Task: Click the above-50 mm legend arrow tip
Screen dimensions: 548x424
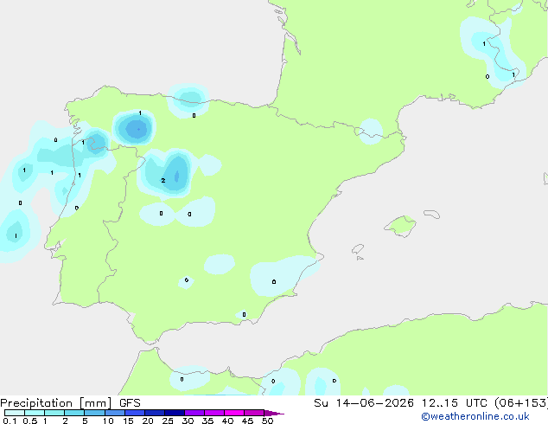Action: tap(274, 413)
